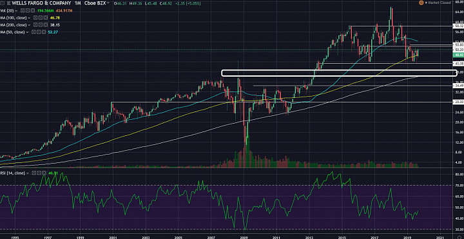Screen dimensions: 464x239
Task: Remove the MA (200, close) indicator
Action: click(46, 25)
